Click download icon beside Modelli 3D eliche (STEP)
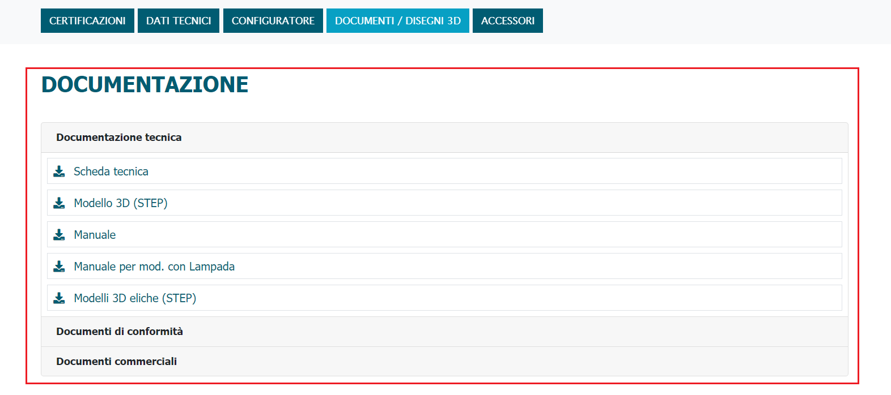The width and height of the screenshot is (891, 395). click(x=59, y=298)
